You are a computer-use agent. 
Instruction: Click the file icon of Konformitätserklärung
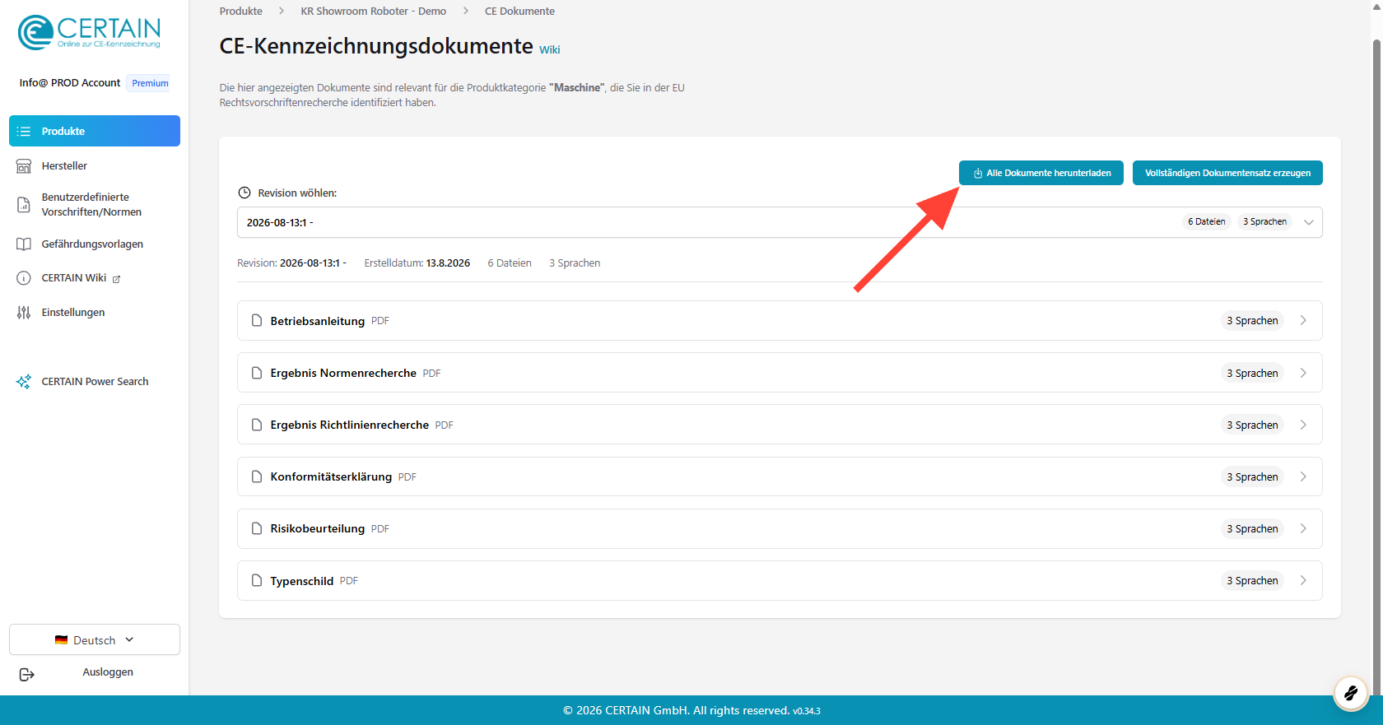click(257, 476)
